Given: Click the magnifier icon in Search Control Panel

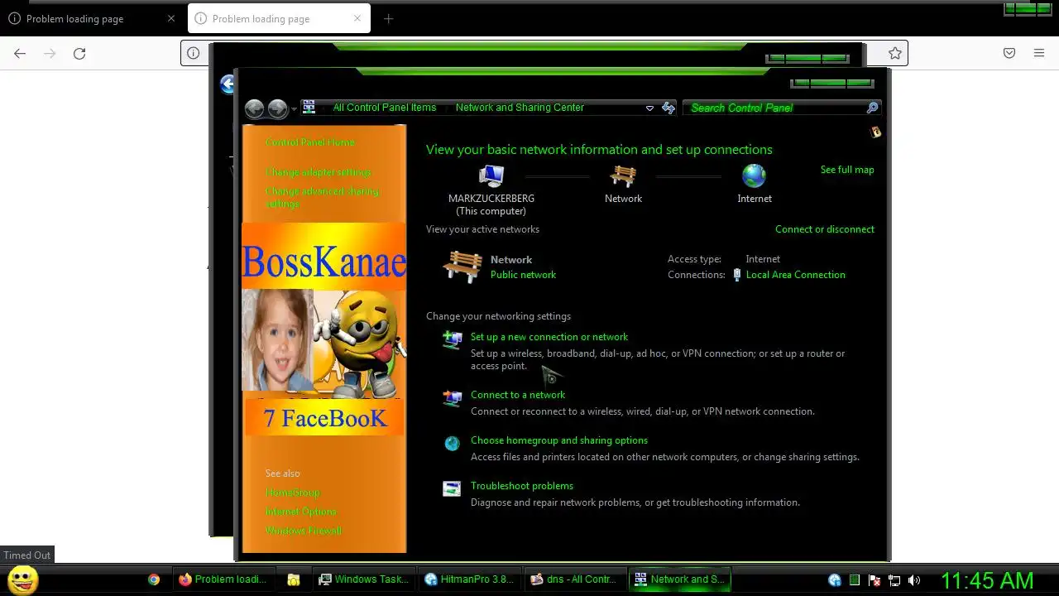Looking at the screenshot, I should tap(872, 108).
